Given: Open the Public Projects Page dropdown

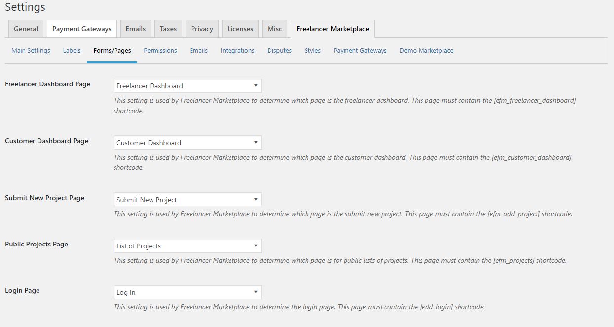Looking at the screenshot, I should point(188,246).
